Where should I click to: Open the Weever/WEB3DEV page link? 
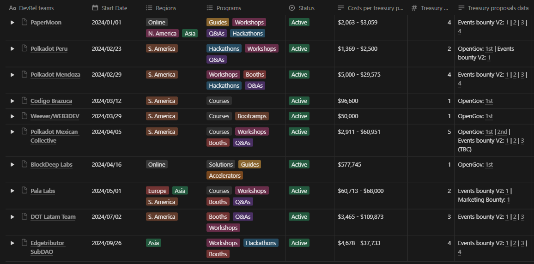coord(55,116)
